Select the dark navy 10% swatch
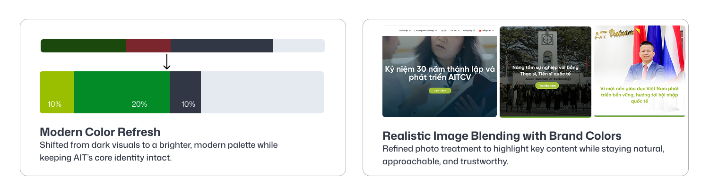 [x=185, y=92]
